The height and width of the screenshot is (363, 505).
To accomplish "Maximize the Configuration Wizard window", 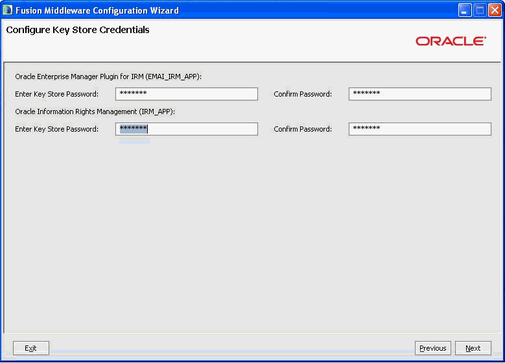I will (480, 10).
